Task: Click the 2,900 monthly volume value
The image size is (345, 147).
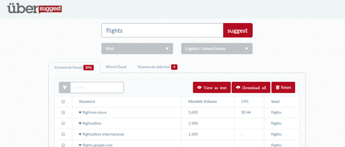Action: 193,123
